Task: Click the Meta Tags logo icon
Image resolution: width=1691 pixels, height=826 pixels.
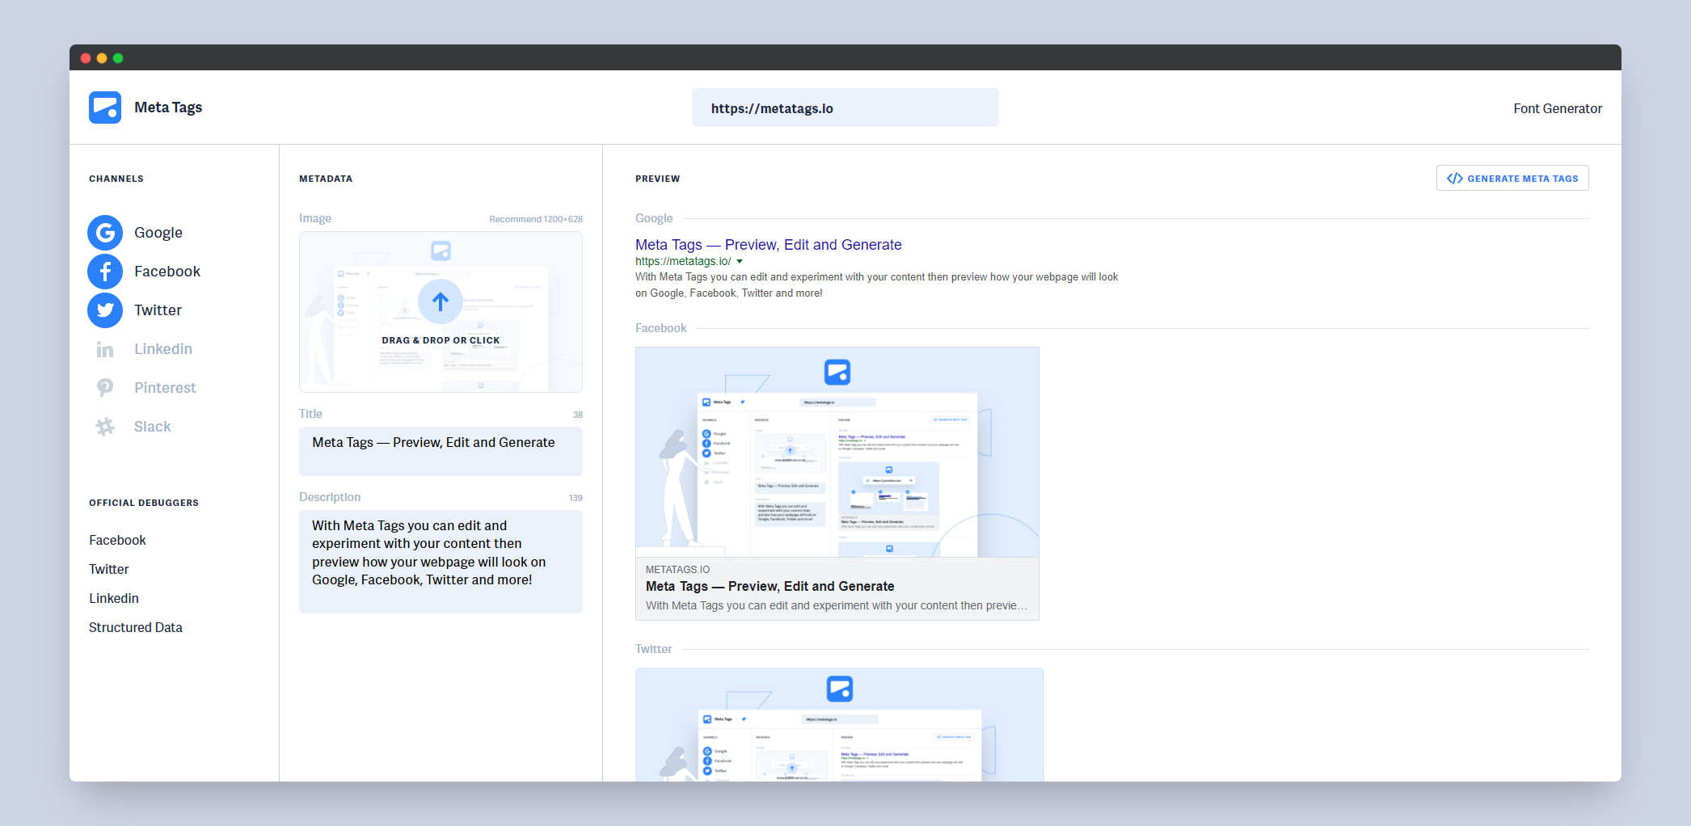Action: [104, 107]
